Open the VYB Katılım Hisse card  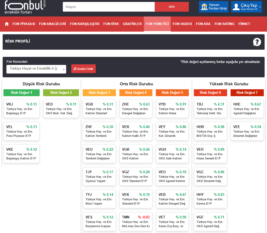tap(172, 108)
